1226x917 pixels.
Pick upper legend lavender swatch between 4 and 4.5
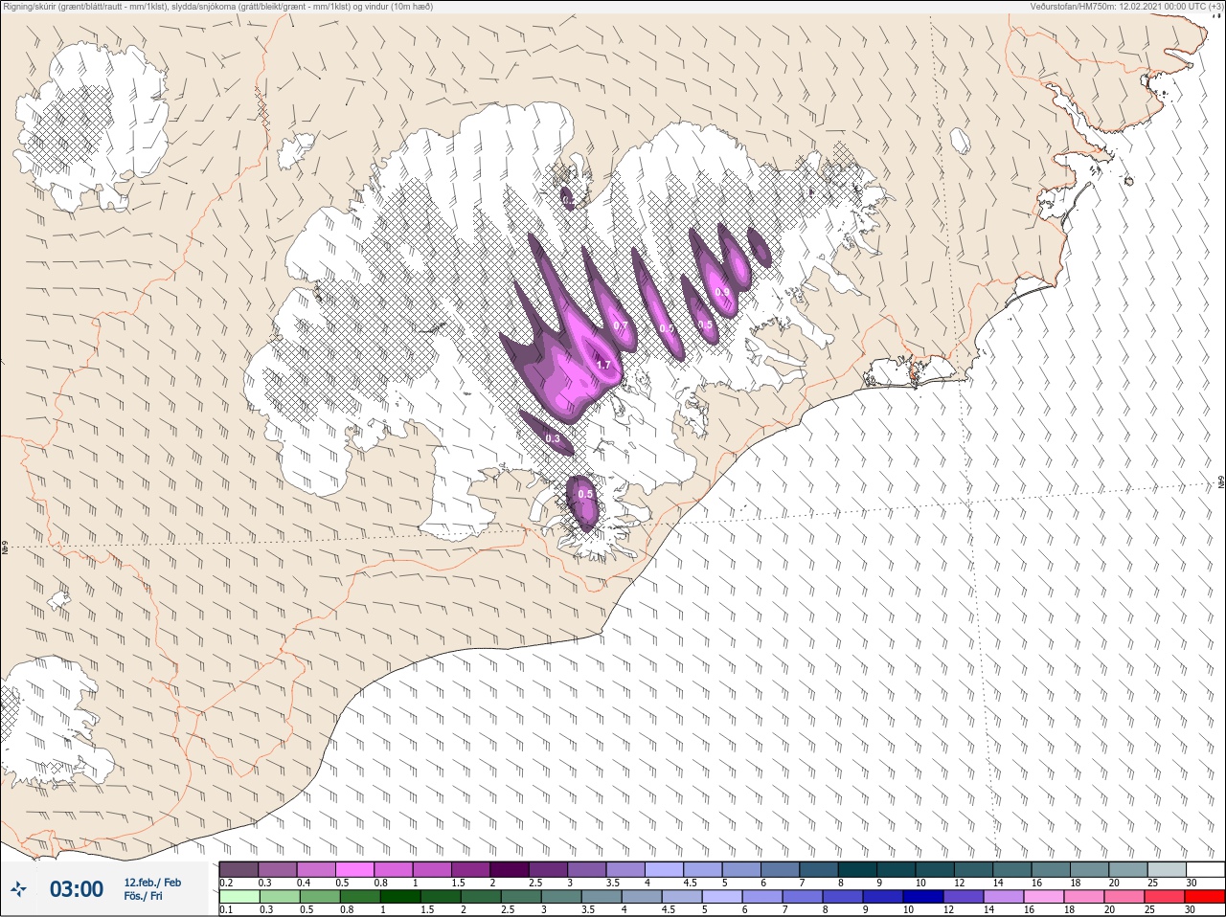click(665, 869)
